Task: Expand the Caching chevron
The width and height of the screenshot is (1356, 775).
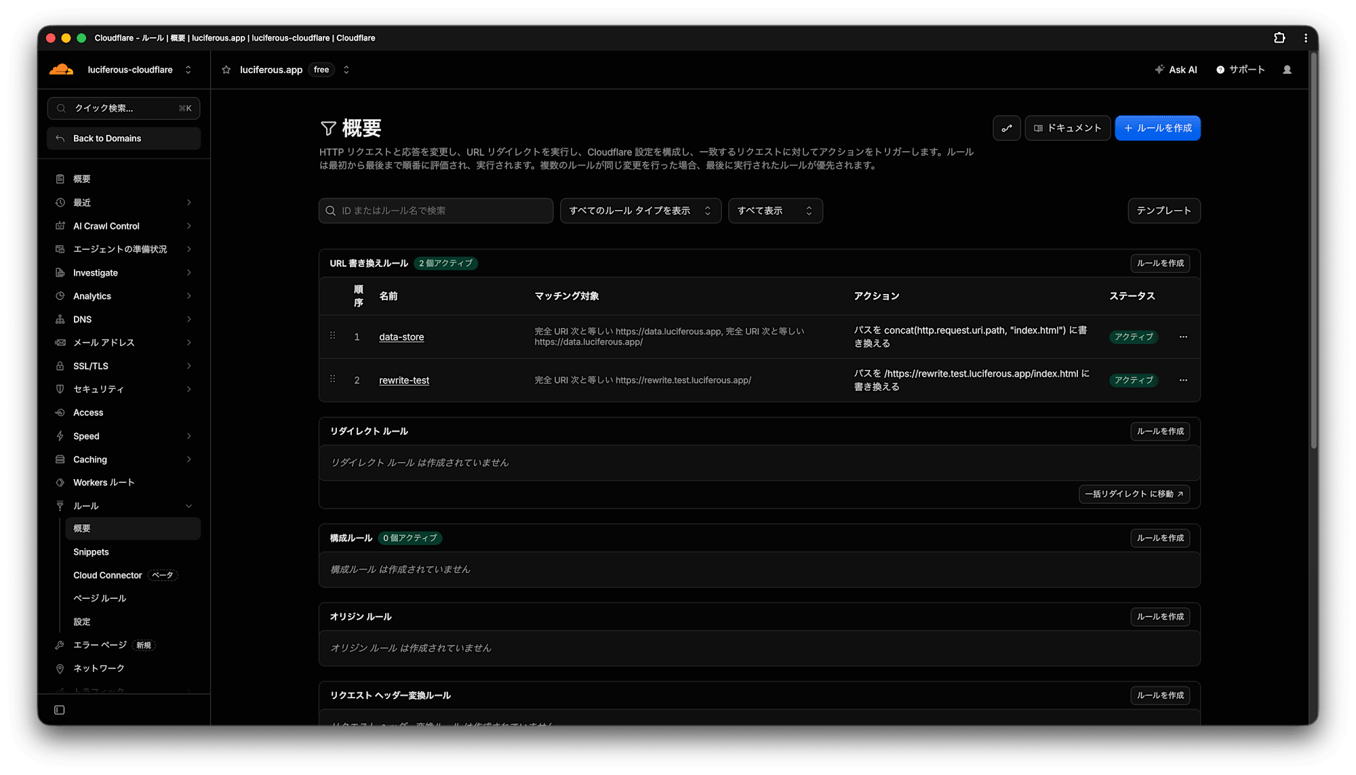Action: (189, 459)
